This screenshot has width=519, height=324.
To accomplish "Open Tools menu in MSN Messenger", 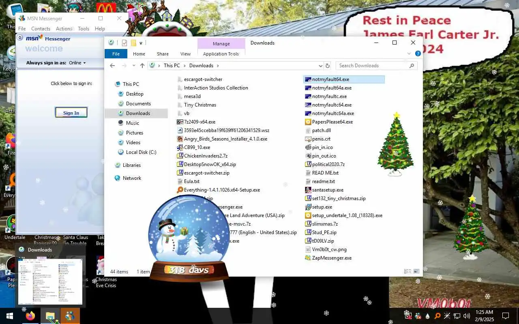I will coord(84,29).
